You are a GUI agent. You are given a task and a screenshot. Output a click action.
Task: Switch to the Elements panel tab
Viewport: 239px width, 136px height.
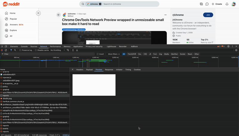(14, 47)
